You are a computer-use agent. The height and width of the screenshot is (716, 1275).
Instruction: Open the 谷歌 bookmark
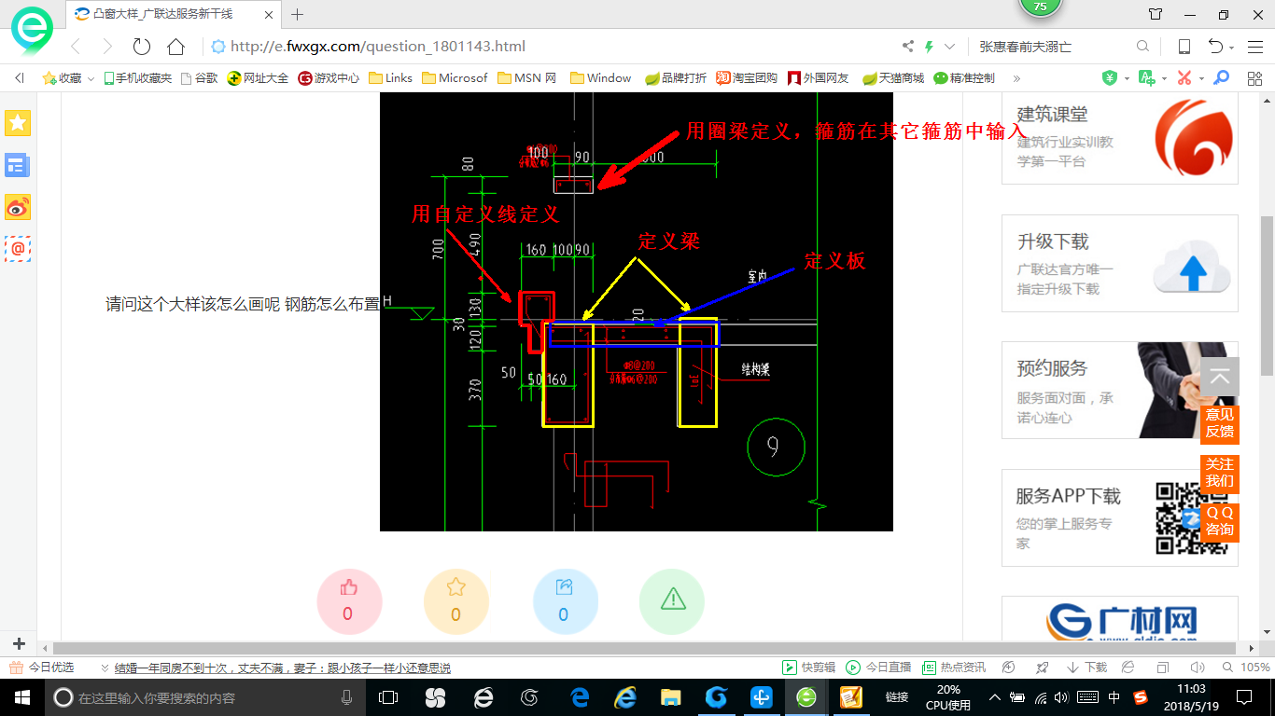199,78
